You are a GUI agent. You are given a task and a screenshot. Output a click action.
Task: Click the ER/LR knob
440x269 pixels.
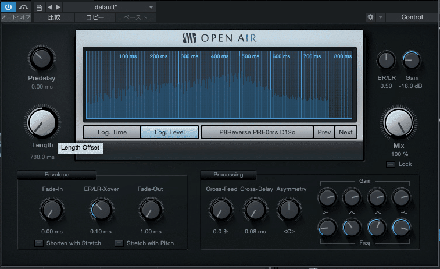coord(386,60)
